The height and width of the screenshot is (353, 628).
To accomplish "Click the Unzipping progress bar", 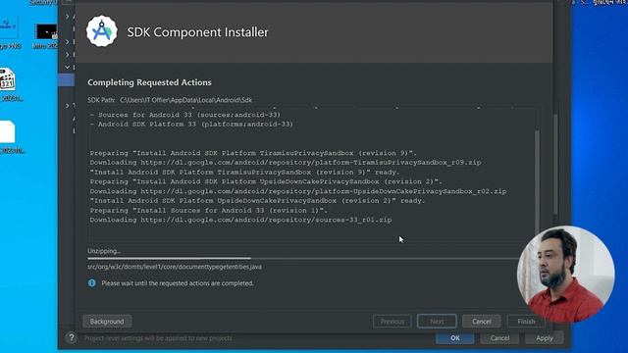I will click(304, 259).
